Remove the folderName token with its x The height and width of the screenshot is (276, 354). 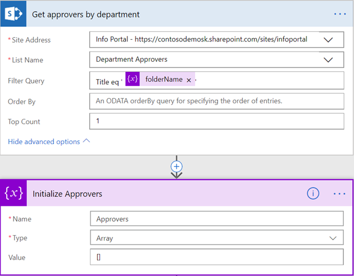[189, 80]
